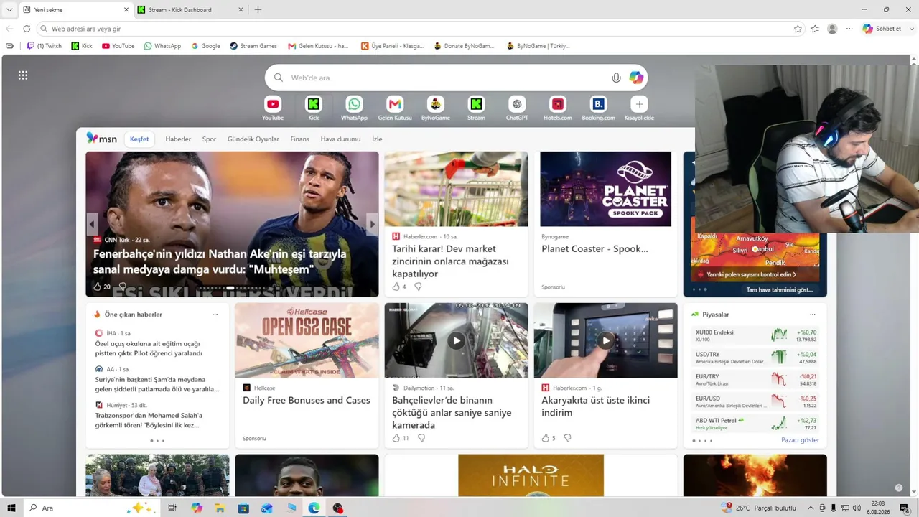Viewport: 919px width, 517px height.
Task: Open the tab search dropdown arrow
Action: click(9, 9)
